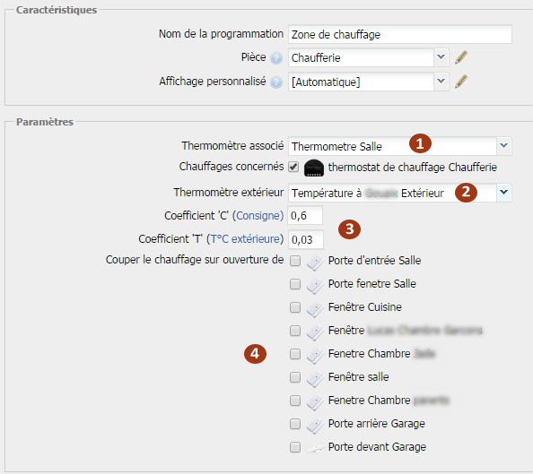Open help tooltip icon next to Pièce
The image size is (533, 474).
(x=276, y=58)
